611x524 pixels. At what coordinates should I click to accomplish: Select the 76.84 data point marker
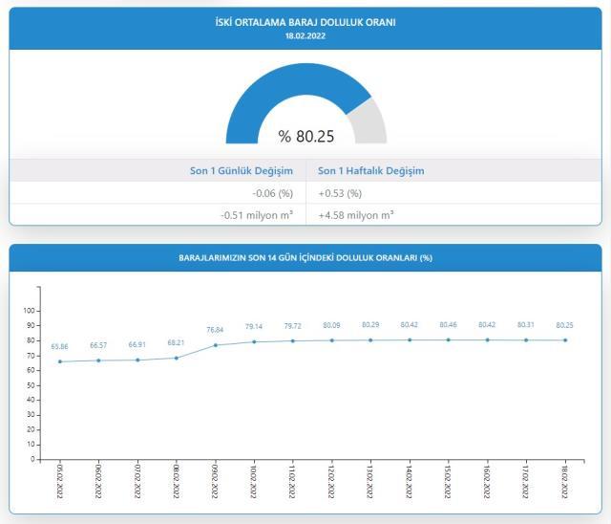tap(215, 345)
